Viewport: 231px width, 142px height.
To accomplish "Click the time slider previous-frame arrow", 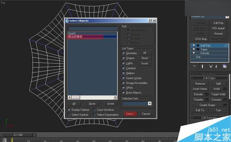I will [1, 135].
